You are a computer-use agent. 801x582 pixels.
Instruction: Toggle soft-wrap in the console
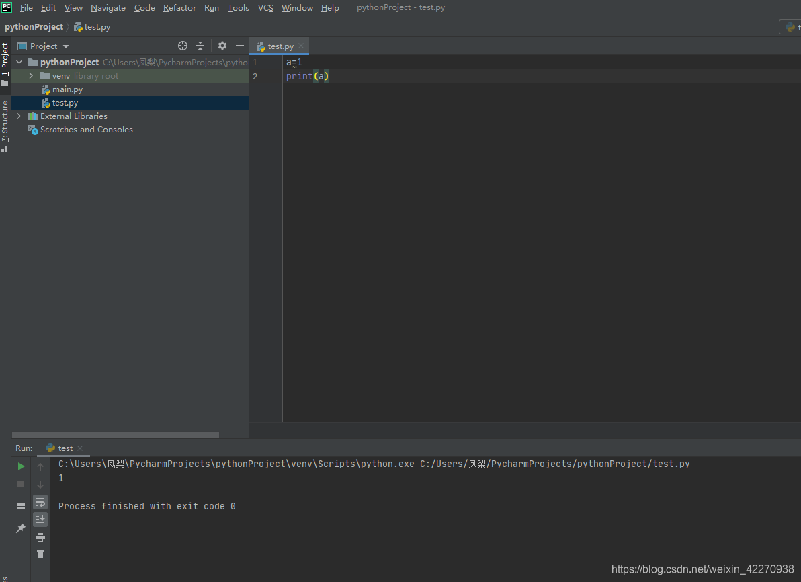coord(40,503)
